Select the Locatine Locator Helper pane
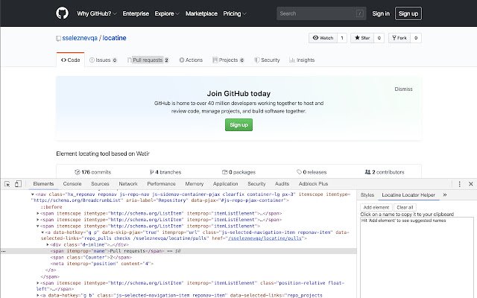This screenshot has height=298, width=477. tap(408, 195)
